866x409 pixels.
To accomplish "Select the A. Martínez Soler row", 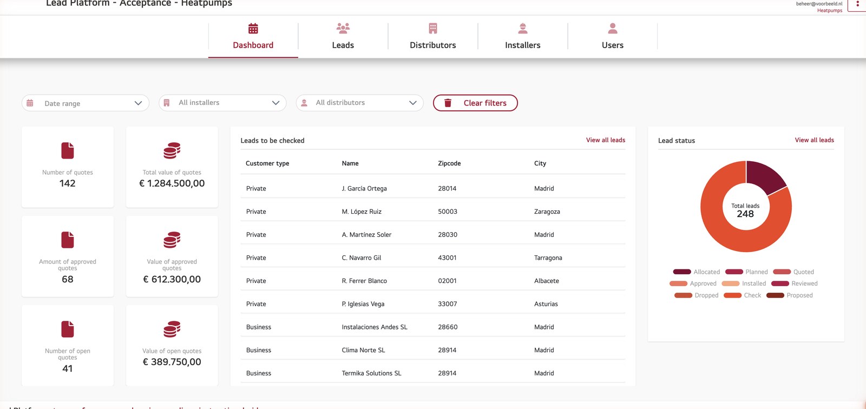I will pos(433,235).
